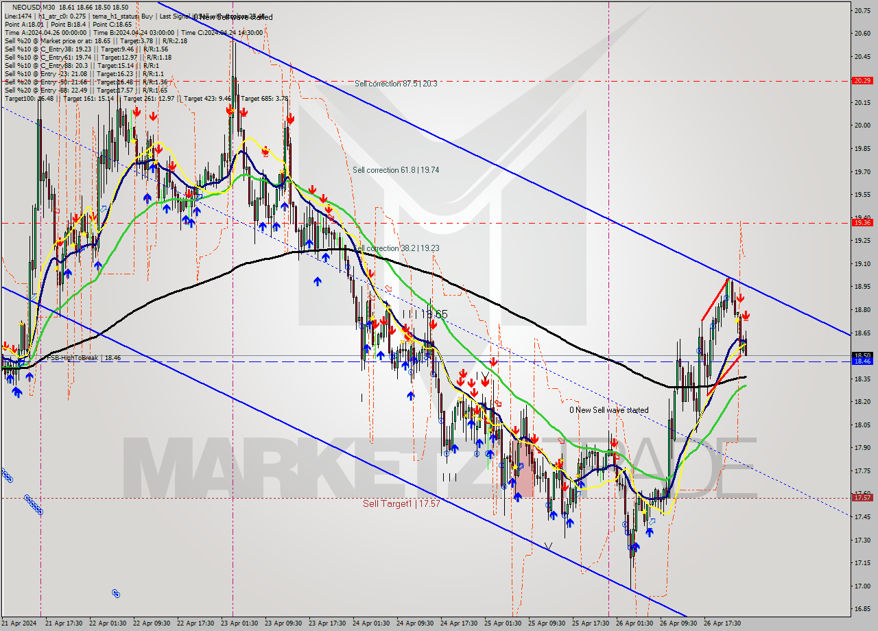Click the red 19.36 price tag

[862, 222]
